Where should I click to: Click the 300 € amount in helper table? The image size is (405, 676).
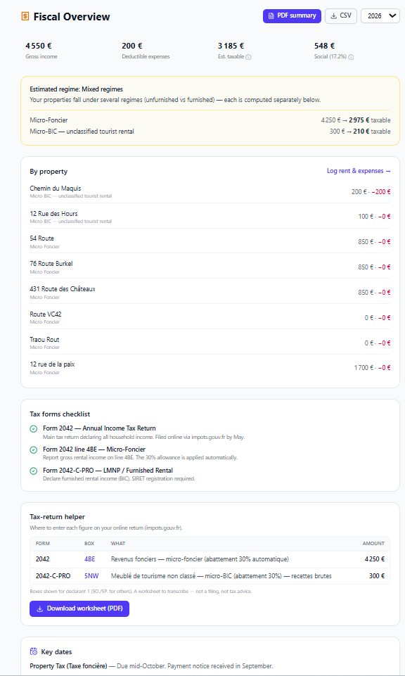377,575
